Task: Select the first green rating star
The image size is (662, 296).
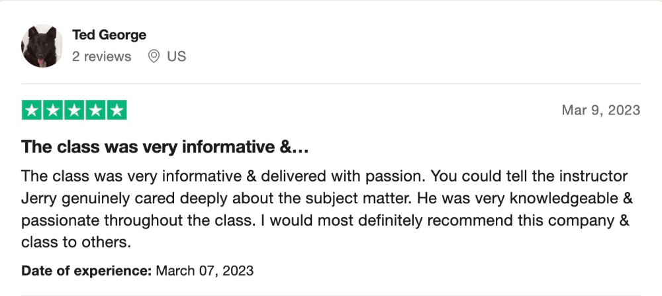Action: pos(32,110)
